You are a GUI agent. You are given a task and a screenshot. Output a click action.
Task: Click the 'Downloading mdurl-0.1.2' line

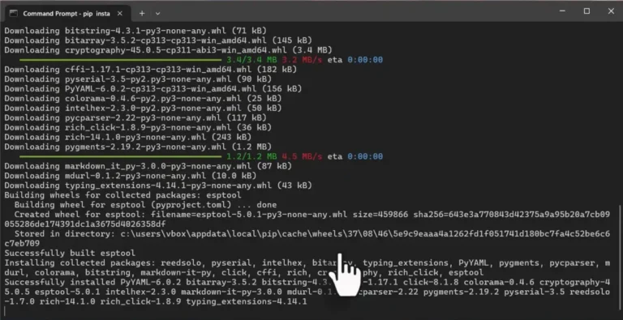click(131, 176)
